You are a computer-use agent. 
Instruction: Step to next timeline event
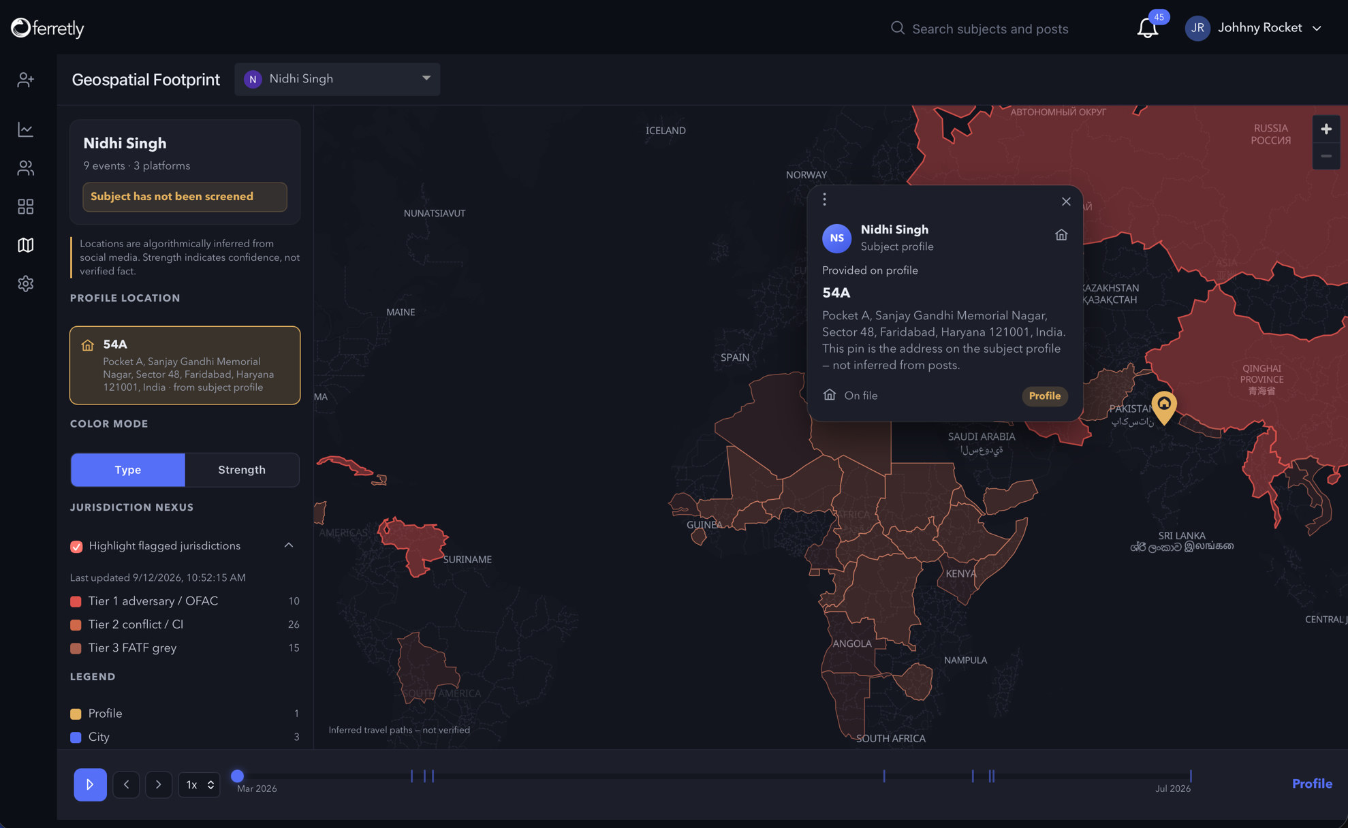pos(159,784)
